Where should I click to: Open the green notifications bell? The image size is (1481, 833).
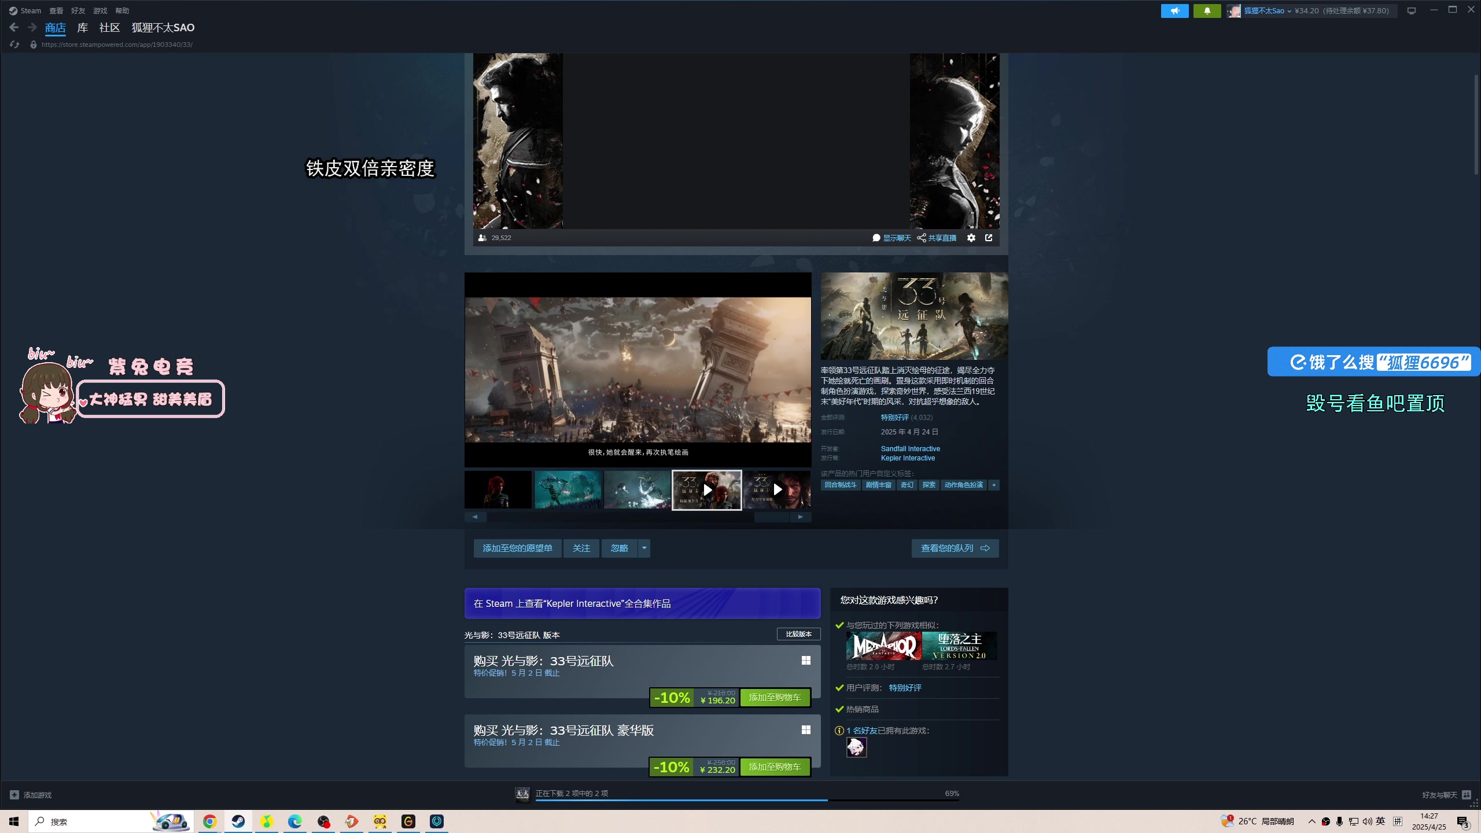click(1207, 10)
